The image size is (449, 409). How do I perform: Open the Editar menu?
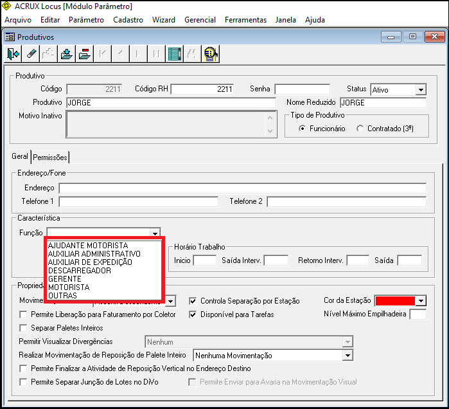click(x=50, y=20)
